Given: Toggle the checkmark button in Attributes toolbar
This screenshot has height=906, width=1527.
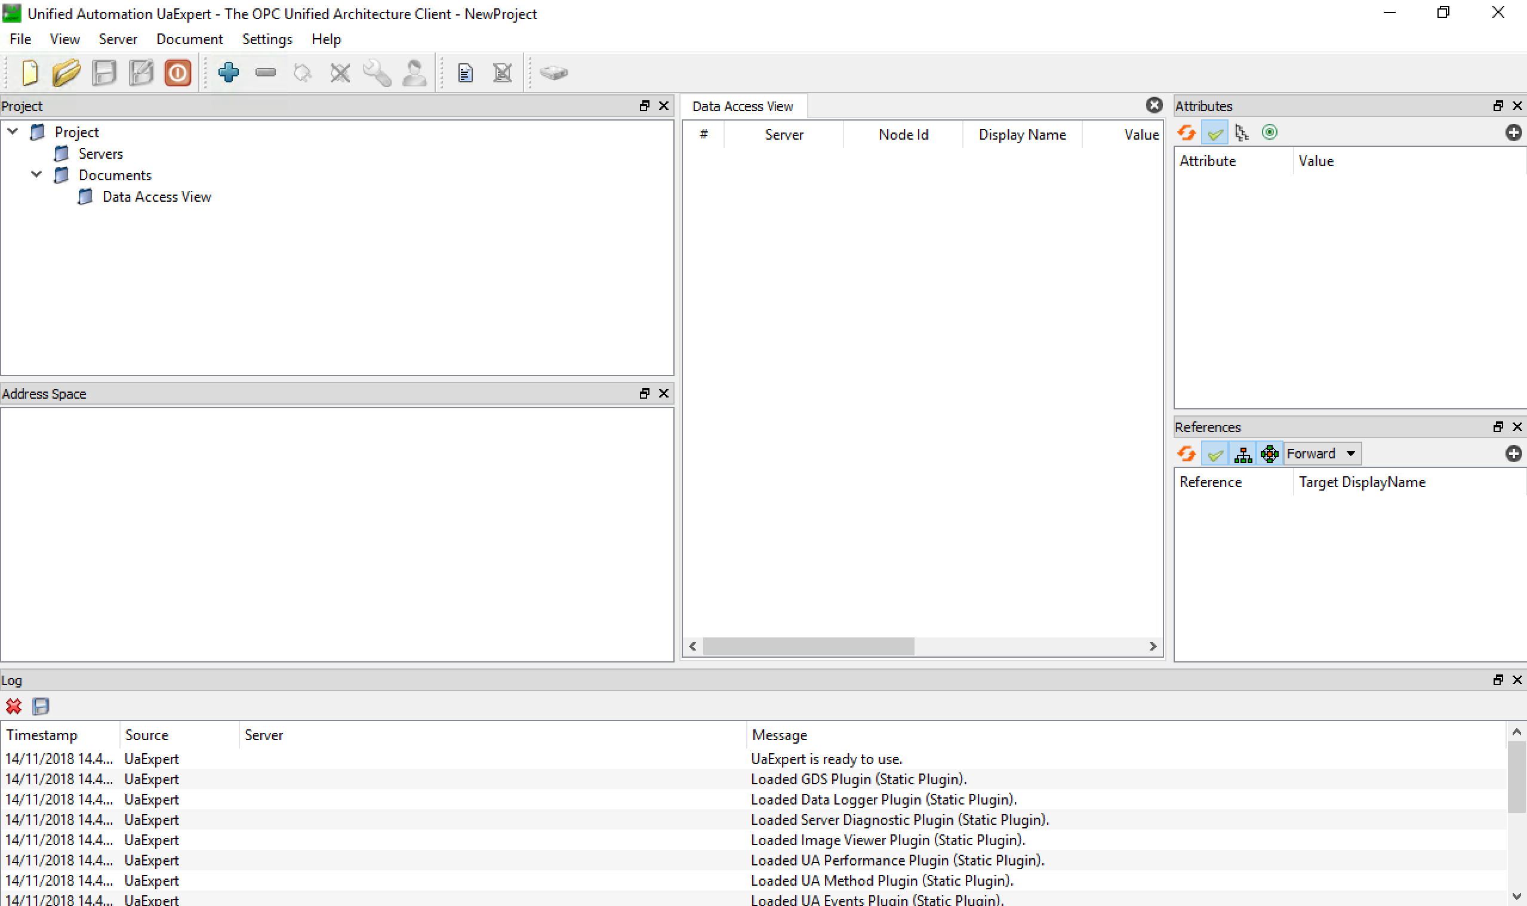Looking at the screenshot, I should click(1215, 132).
